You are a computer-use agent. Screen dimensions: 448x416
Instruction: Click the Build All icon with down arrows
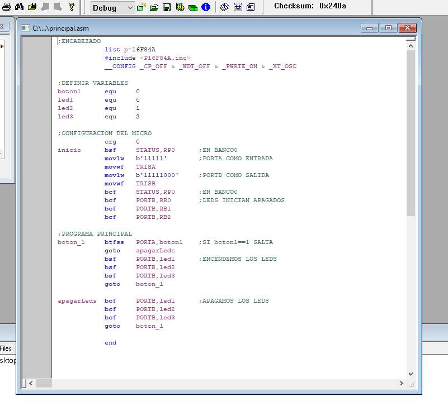click(238, 7)
